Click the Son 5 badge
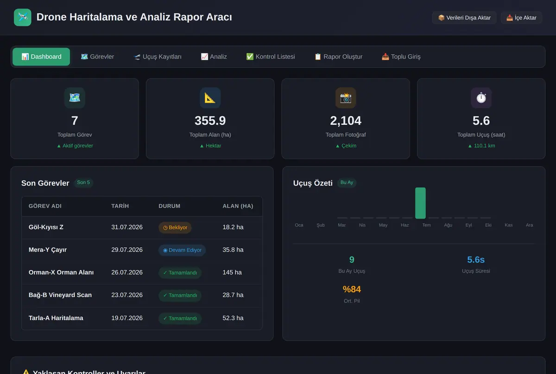Viewport: 556px width, 374px height. (x=83, y=182)
